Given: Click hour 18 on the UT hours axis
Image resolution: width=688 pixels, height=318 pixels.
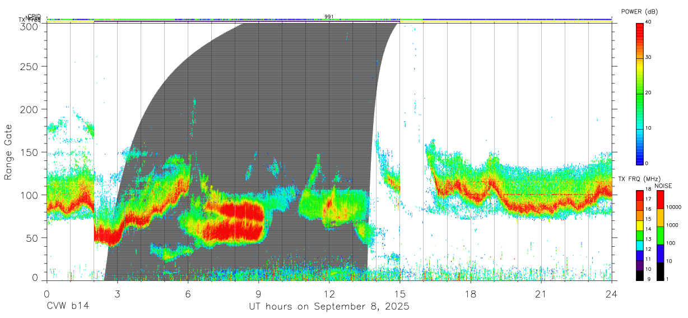Looking at the screenshot, I should click(470, 293).
